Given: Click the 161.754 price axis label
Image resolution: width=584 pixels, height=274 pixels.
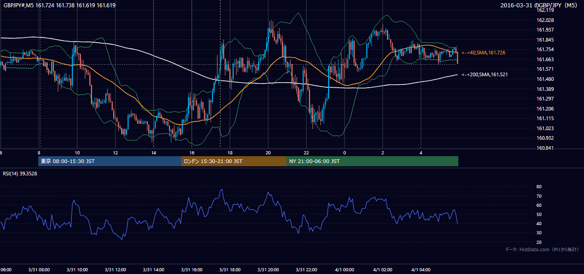Looking at the screenshot, I should [545, 49].
